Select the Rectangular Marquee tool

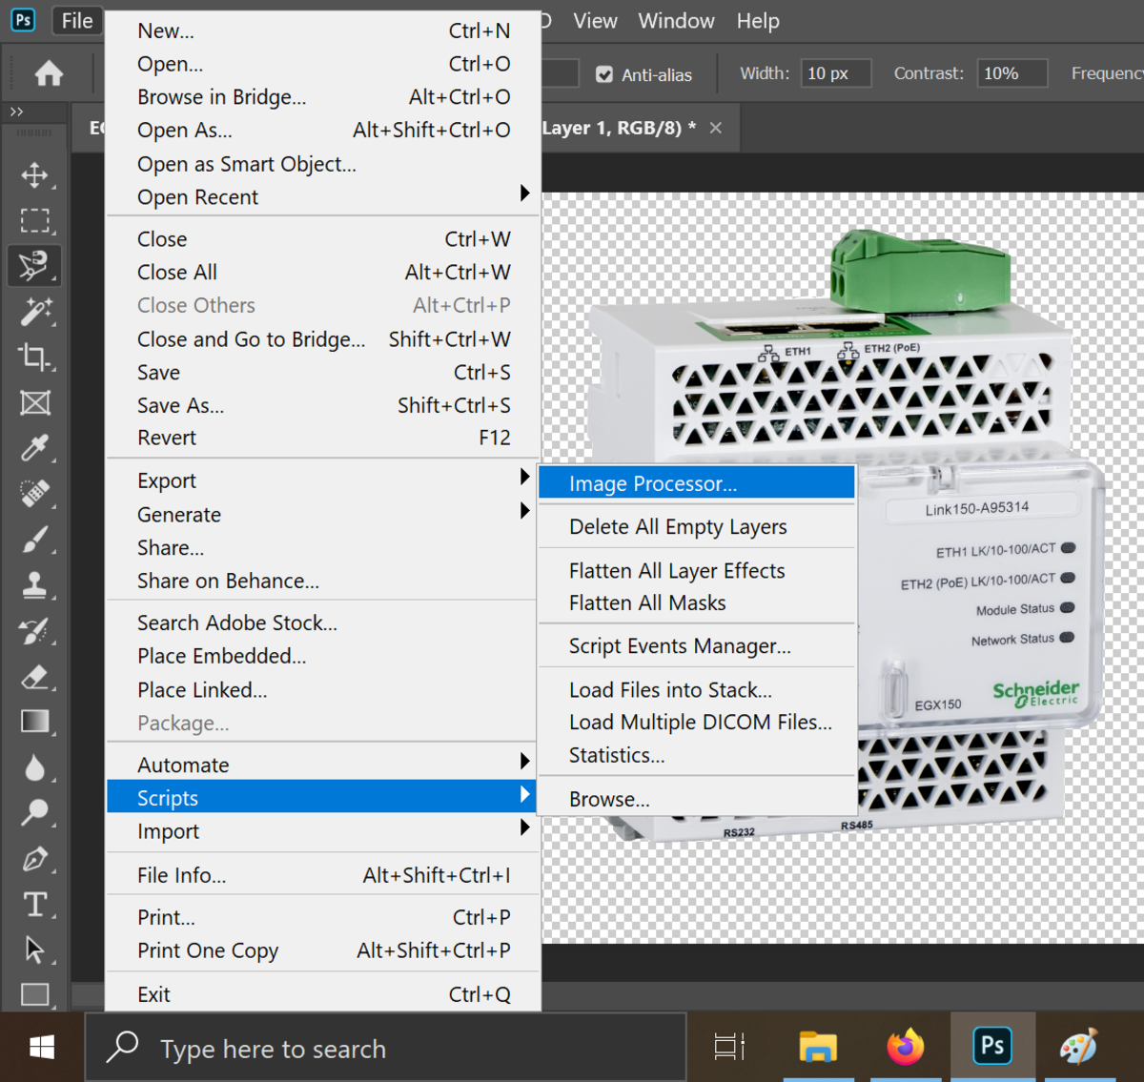click(35, 221)
